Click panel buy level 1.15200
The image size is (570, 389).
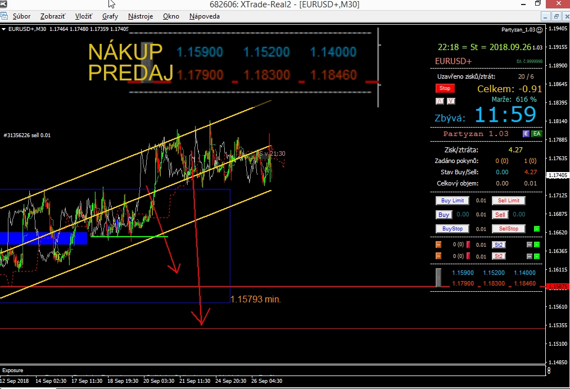(494, 273)
